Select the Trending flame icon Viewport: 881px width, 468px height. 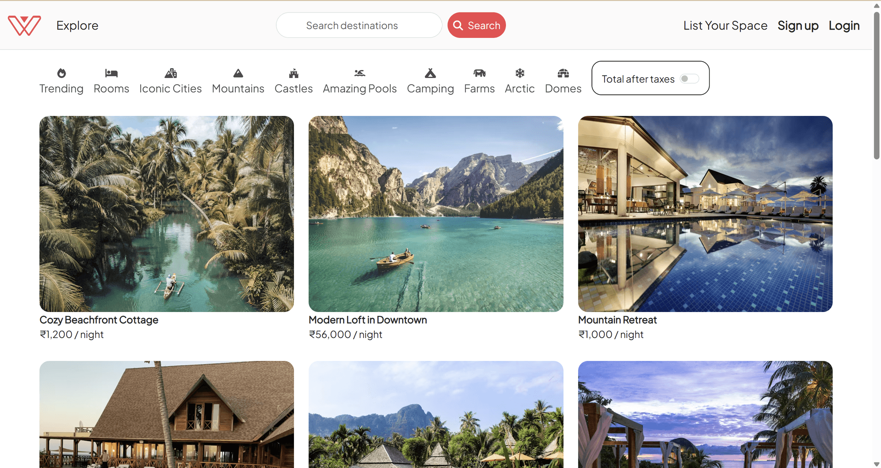tap(61, 73)
